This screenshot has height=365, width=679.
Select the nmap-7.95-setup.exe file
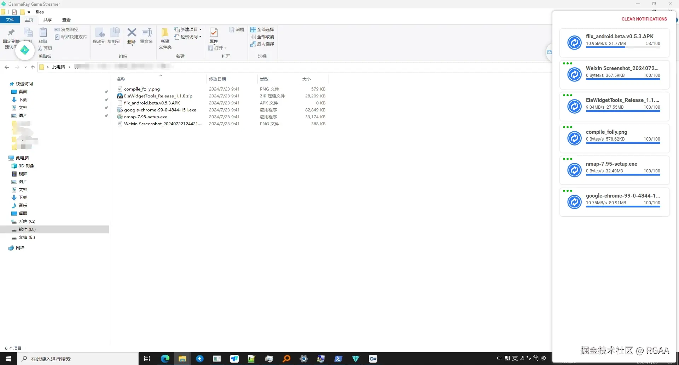[x=145, y=116]
